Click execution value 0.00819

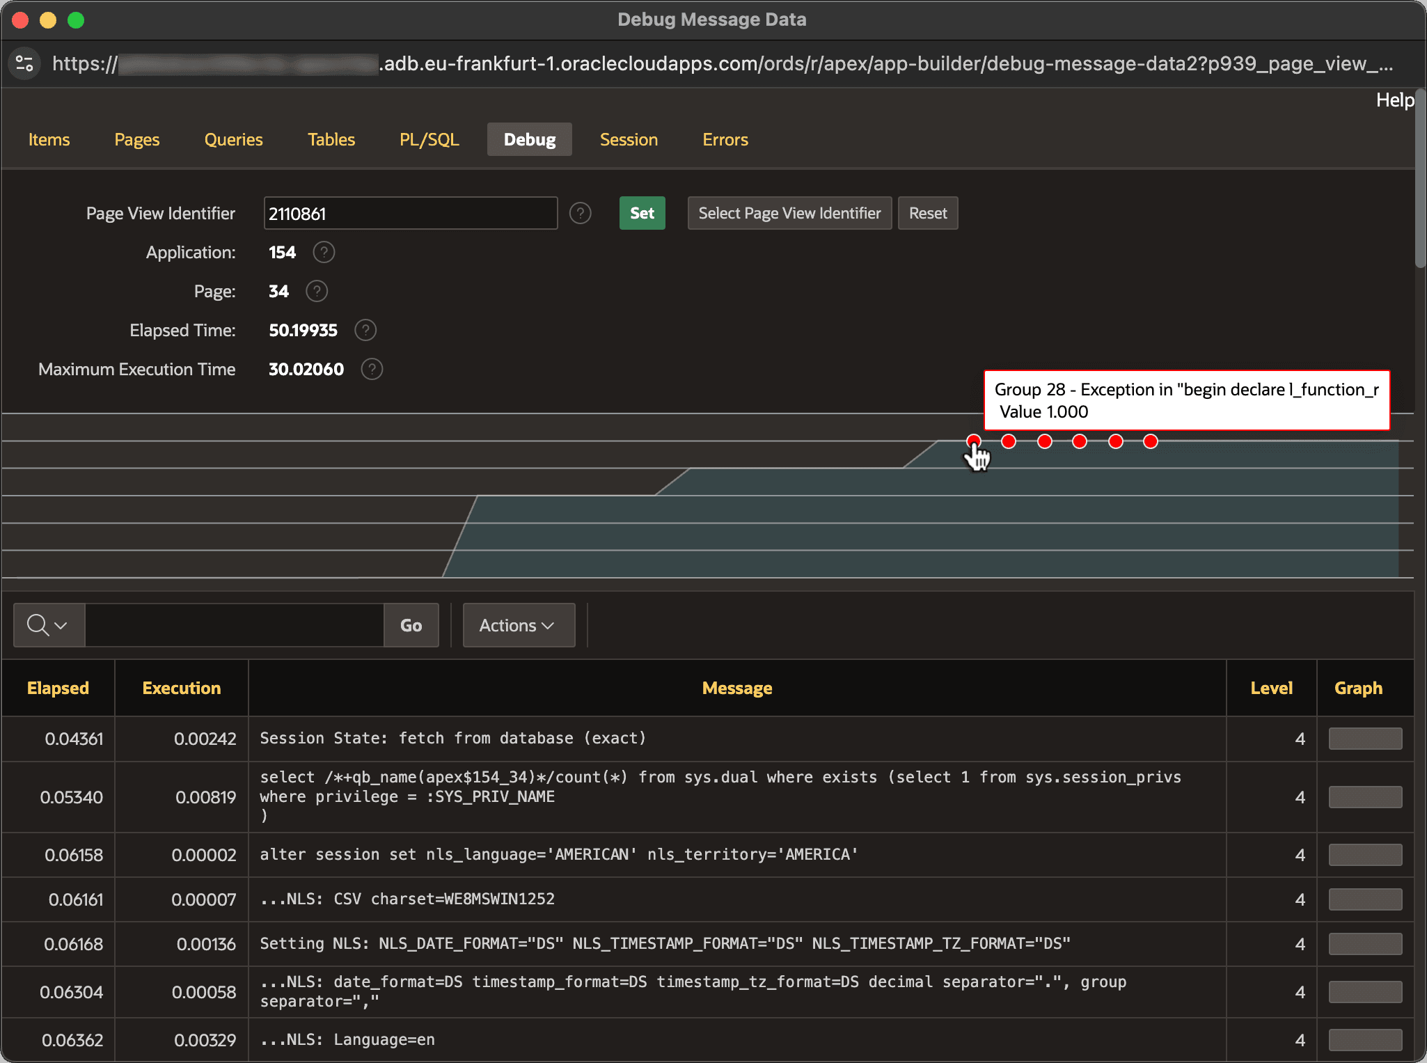point(205,797)
